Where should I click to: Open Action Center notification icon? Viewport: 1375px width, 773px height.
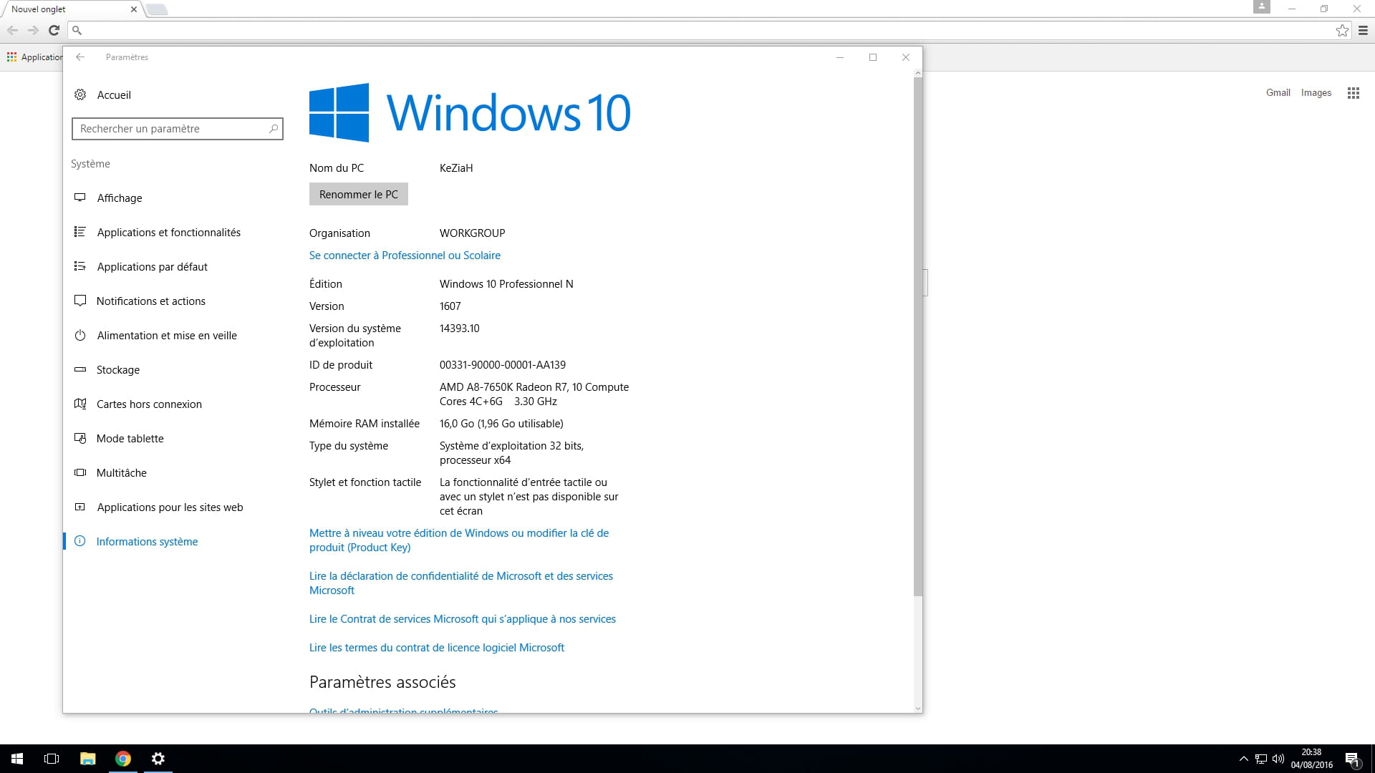(1352, 759)
